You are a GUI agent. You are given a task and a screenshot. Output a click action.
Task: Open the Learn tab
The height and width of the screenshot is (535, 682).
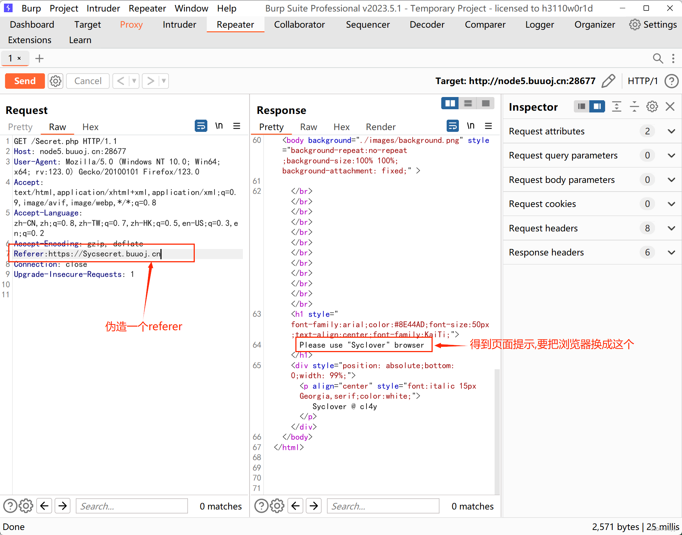point(80,40)
